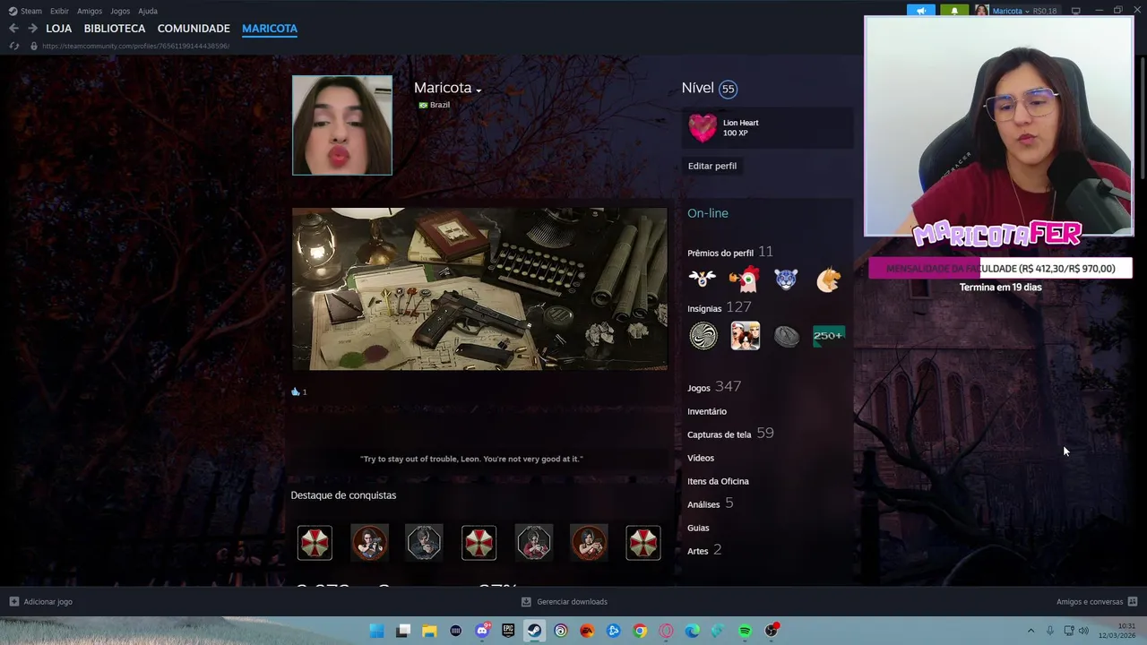Select the orange horse profile award icon
This screenshot has height=645, width=1147.
click(x=828, y=279)
